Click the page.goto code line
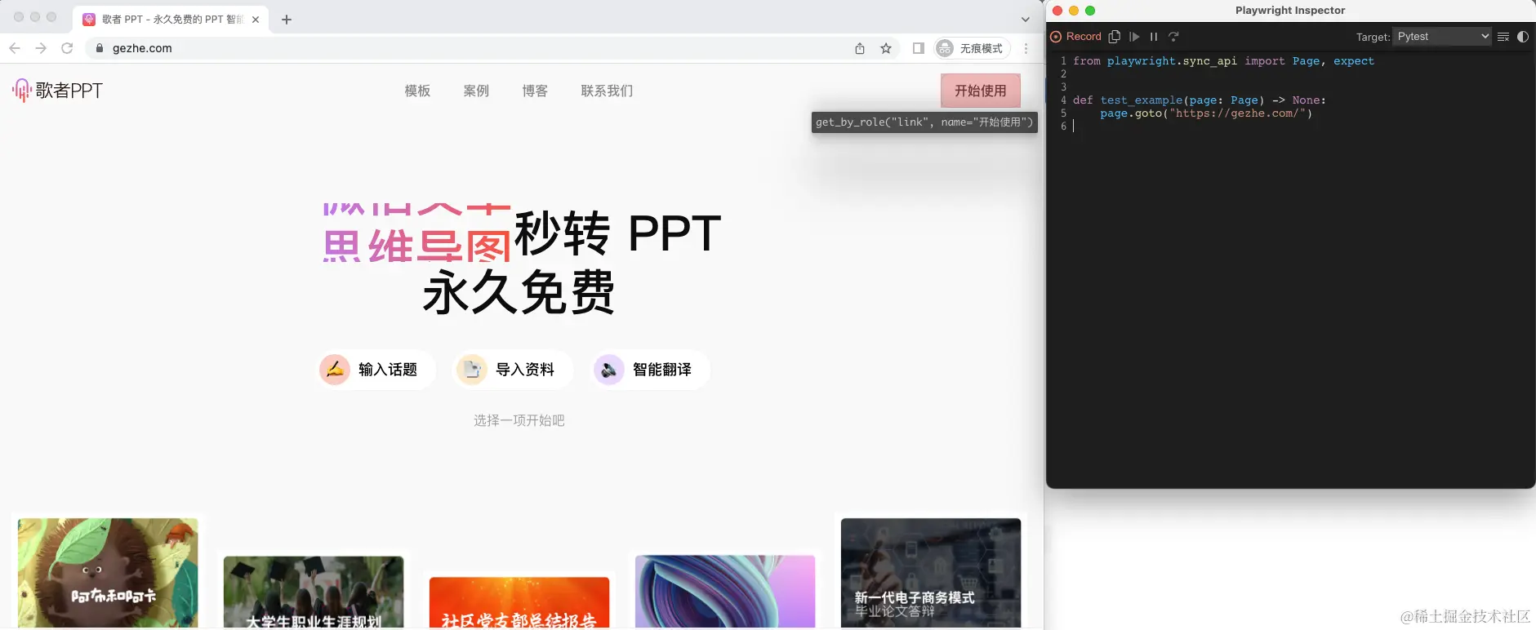Viewport: 1536px width, 630px height. [x=1206, y=113]
